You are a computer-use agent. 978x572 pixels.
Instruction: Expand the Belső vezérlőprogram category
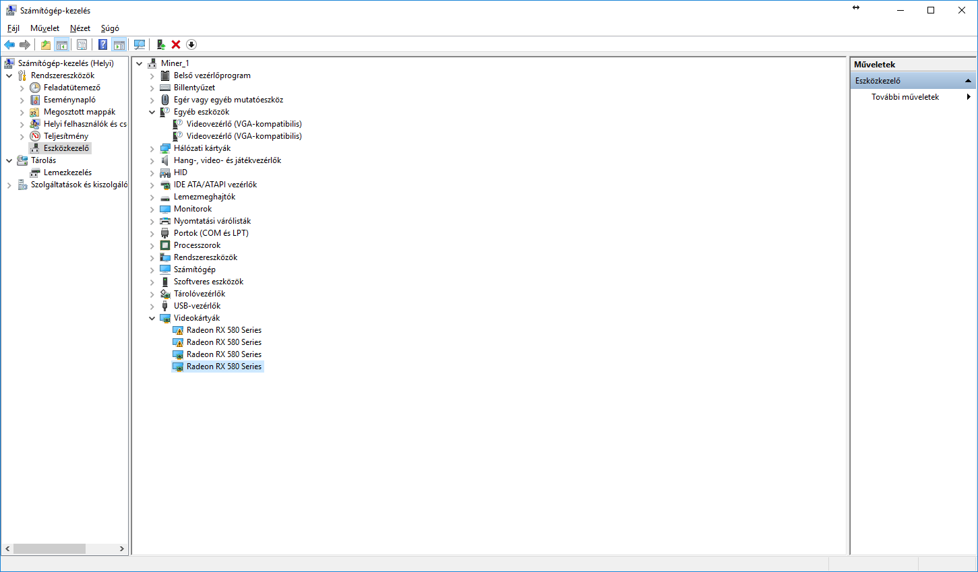[152, 75]
